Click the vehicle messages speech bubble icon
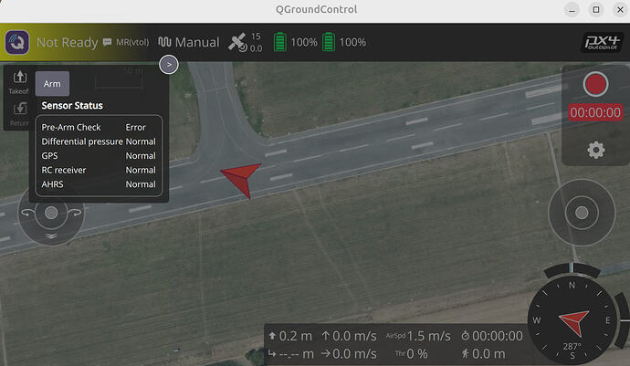The image size is (630, 366). [x=107, y=42]
